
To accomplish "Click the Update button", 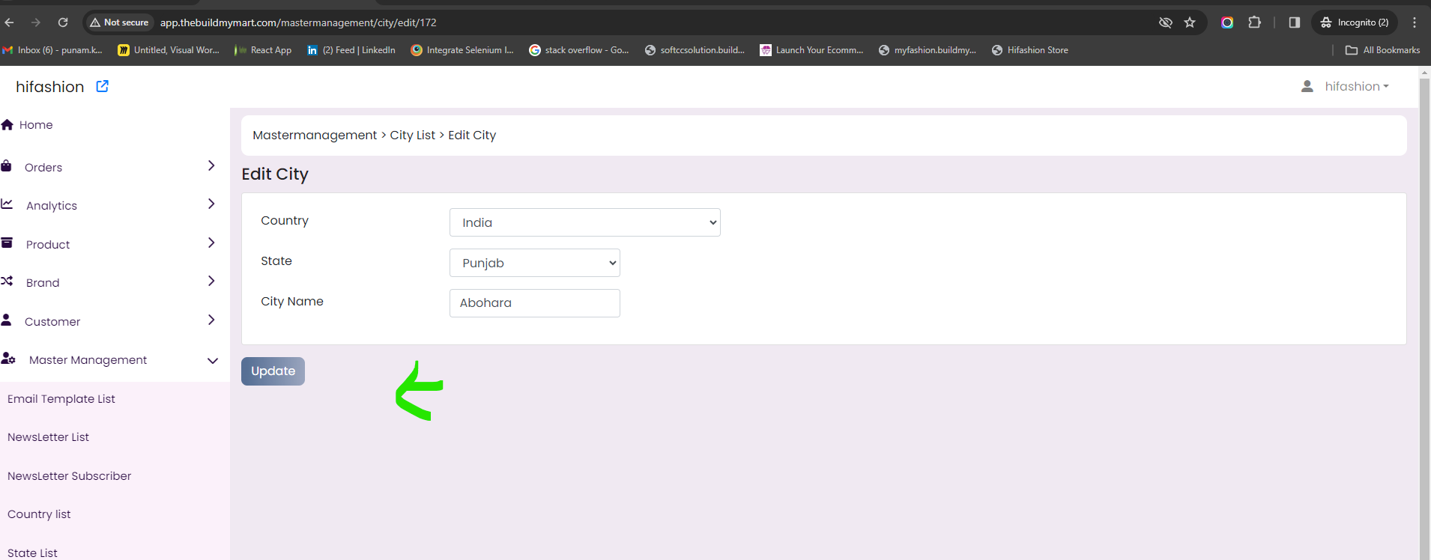I will (273, 371).
